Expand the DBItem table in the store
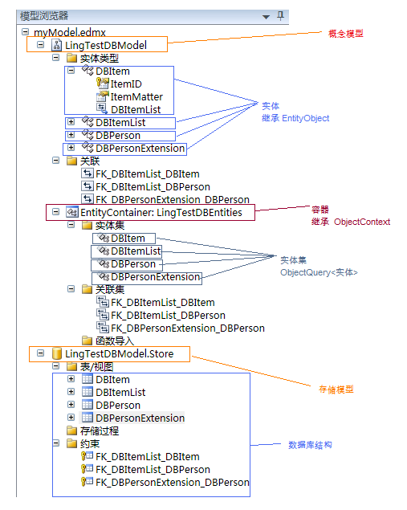 click(71, 379)
